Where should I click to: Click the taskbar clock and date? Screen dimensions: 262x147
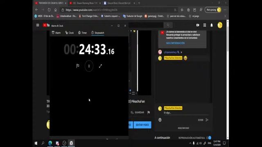coord(217,143)
